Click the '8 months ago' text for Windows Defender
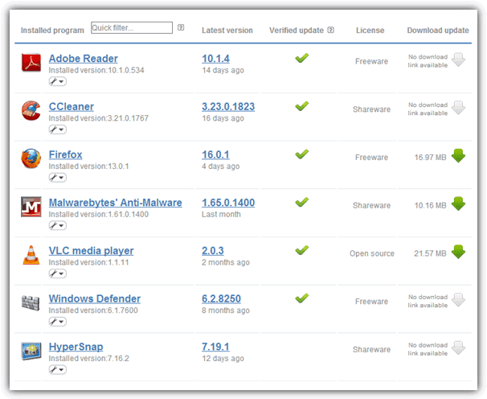This screenshot has width=487, height=399. pos(226,311)
